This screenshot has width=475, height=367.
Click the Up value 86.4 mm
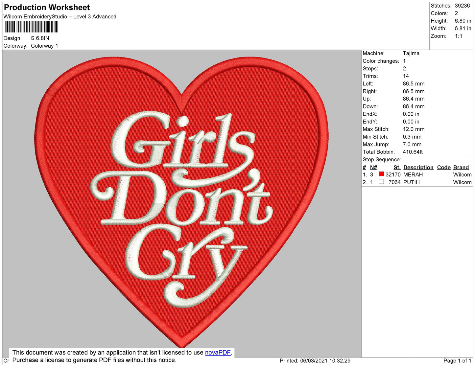click(x=414, y=99)
